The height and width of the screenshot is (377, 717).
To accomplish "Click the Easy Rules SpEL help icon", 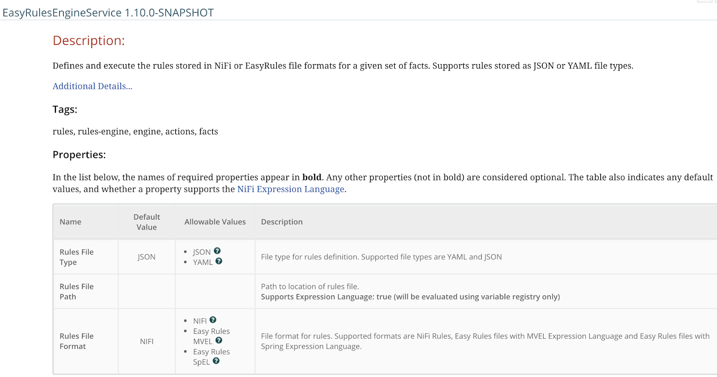I will coord(216,361).
